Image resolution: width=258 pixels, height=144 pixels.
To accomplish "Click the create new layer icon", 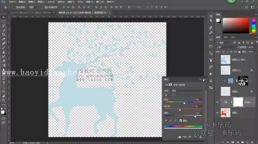I will (x=247, y=142).
